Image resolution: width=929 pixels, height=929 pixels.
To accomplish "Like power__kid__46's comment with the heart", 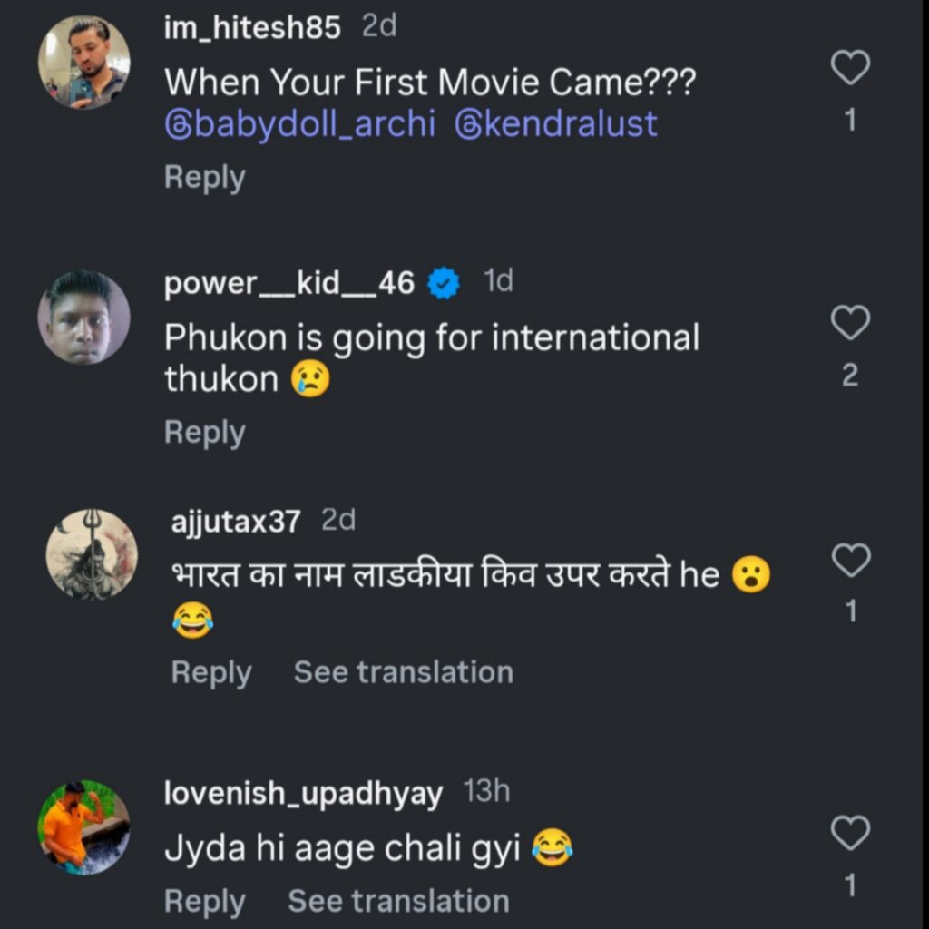I will pos(850,323).
